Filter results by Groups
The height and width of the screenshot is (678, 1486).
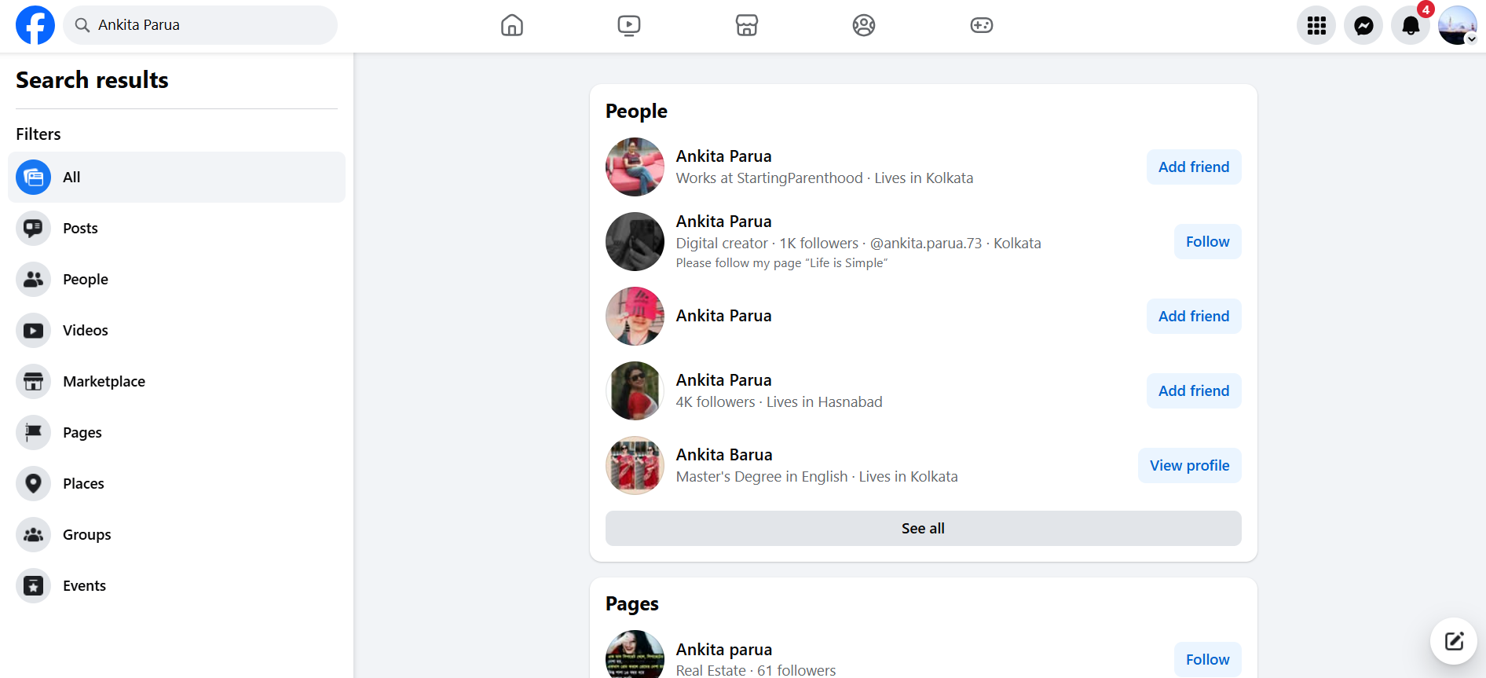(177, 535)
